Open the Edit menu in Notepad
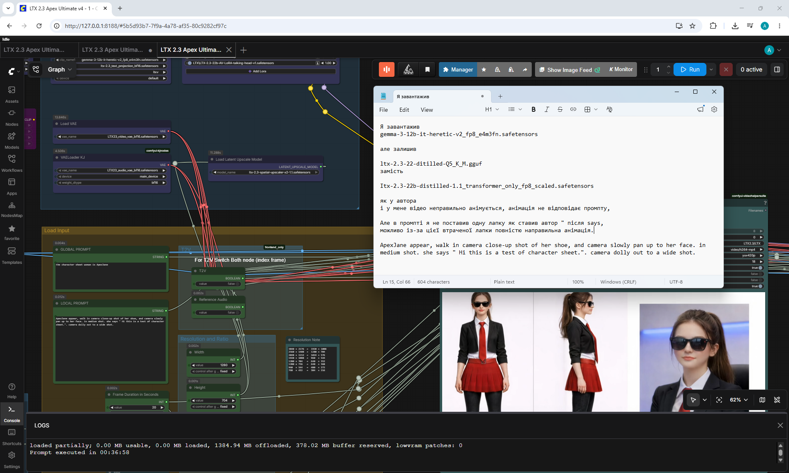Viewport: 789px width, 473px height. tap(404, 110)
